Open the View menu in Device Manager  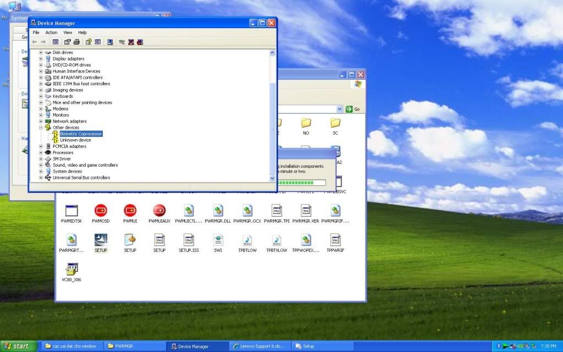coord(68,32)
